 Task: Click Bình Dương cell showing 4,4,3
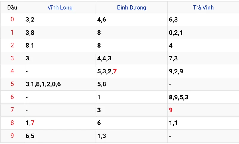click(104, 58)
